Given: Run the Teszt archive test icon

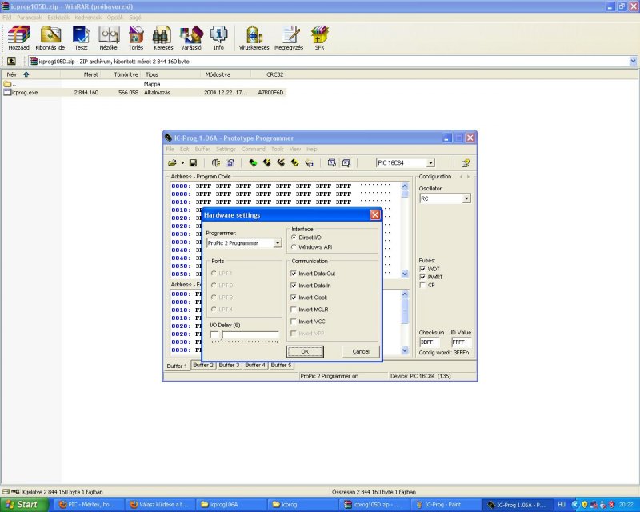Looking at the screenshot, I should coord(81,38).
